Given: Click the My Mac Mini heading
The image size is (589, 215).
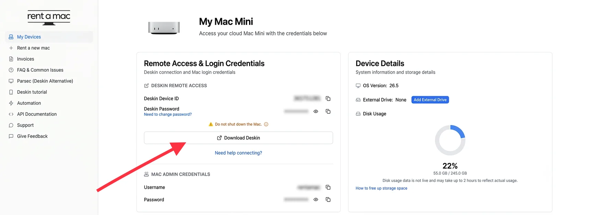Looking at the screenshot, I should pos(226,22).
